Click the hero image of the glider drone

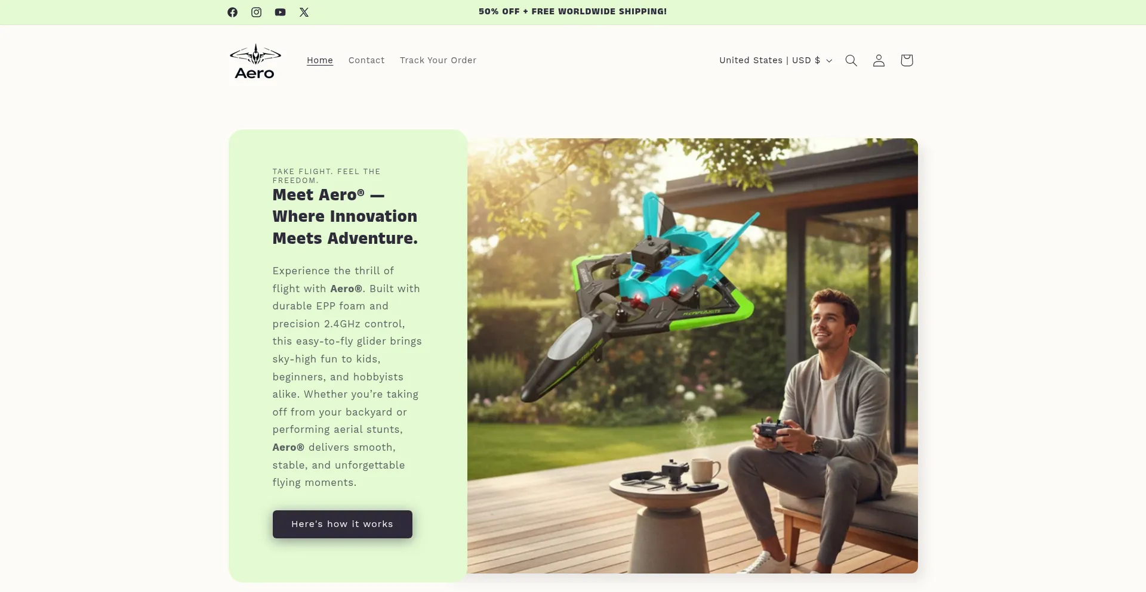tap(692, 356)
